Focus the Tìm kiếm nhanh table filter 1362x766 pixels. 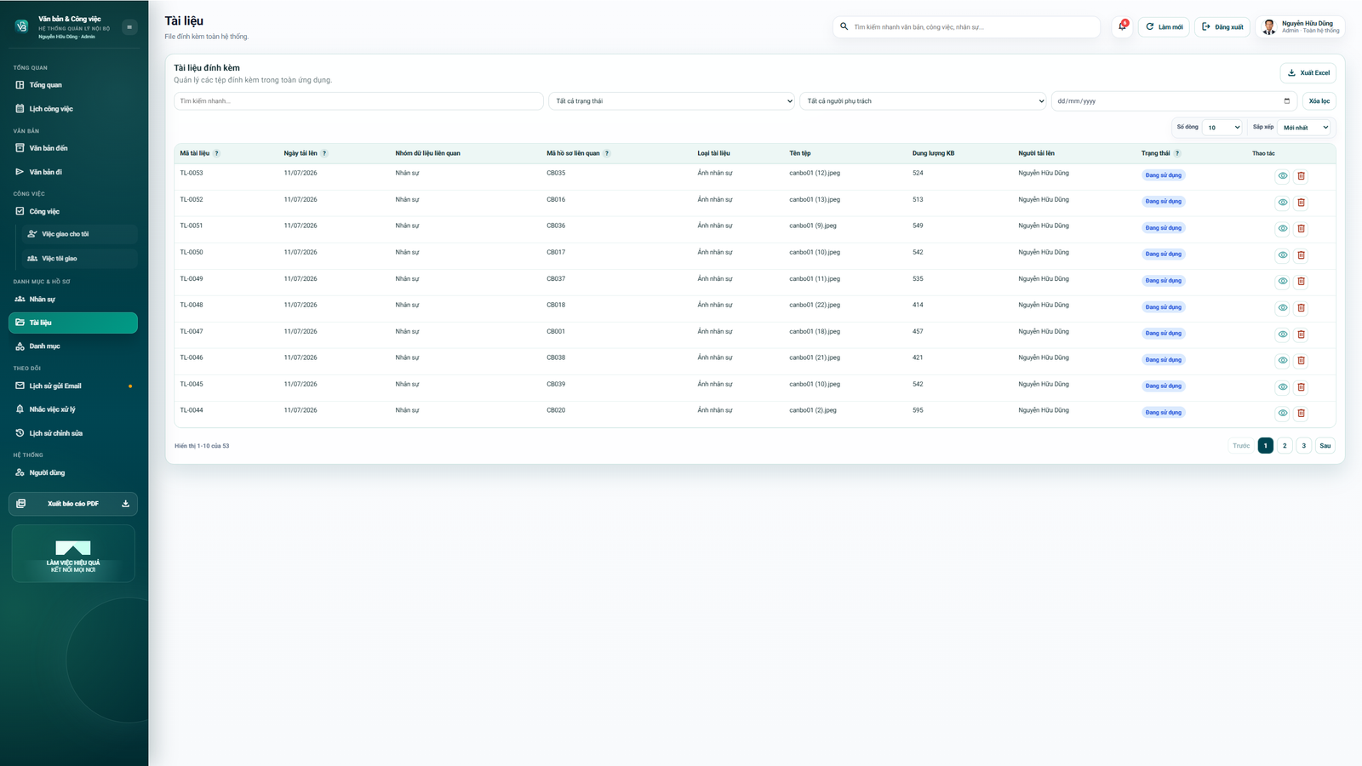point(358,101)
